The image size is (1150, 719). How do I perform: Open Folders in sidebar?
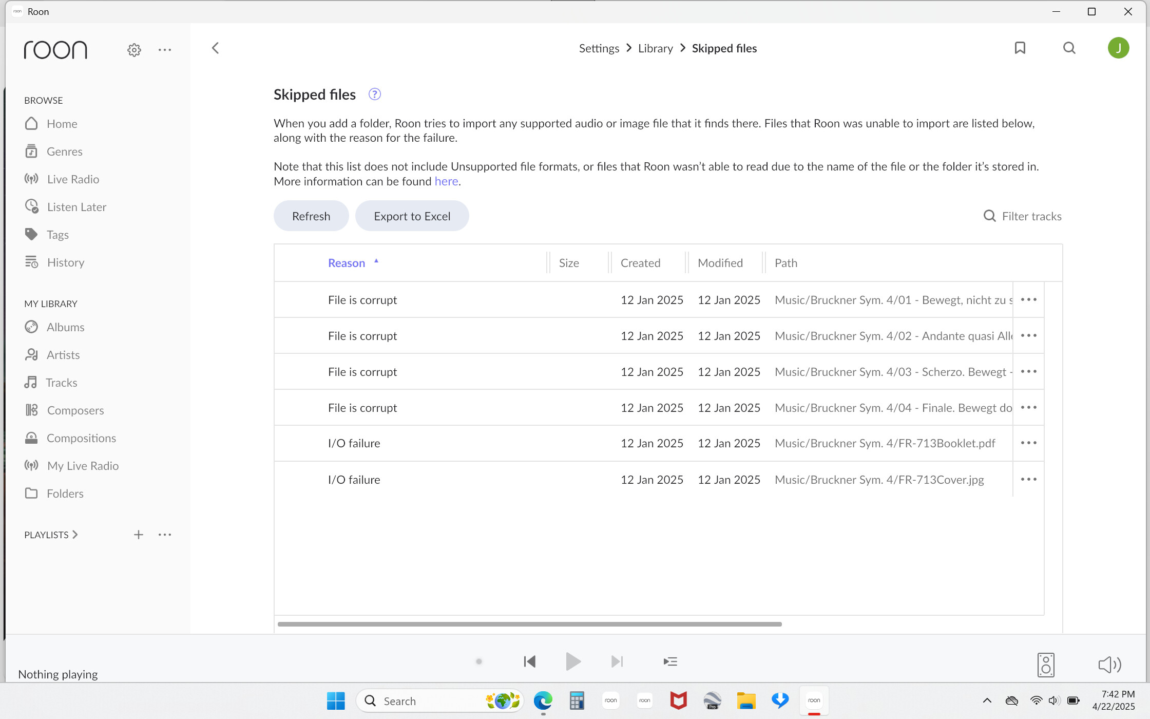click(54, 494)
